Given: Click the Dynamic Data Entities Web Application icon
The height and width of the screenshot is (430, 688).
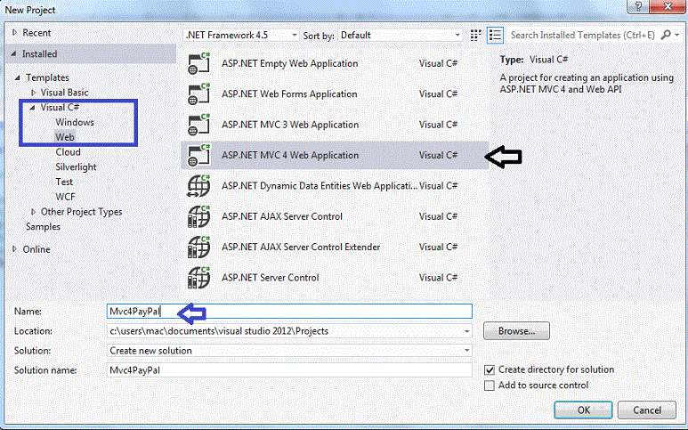Looking at the screenshot, I should [198, 186].
